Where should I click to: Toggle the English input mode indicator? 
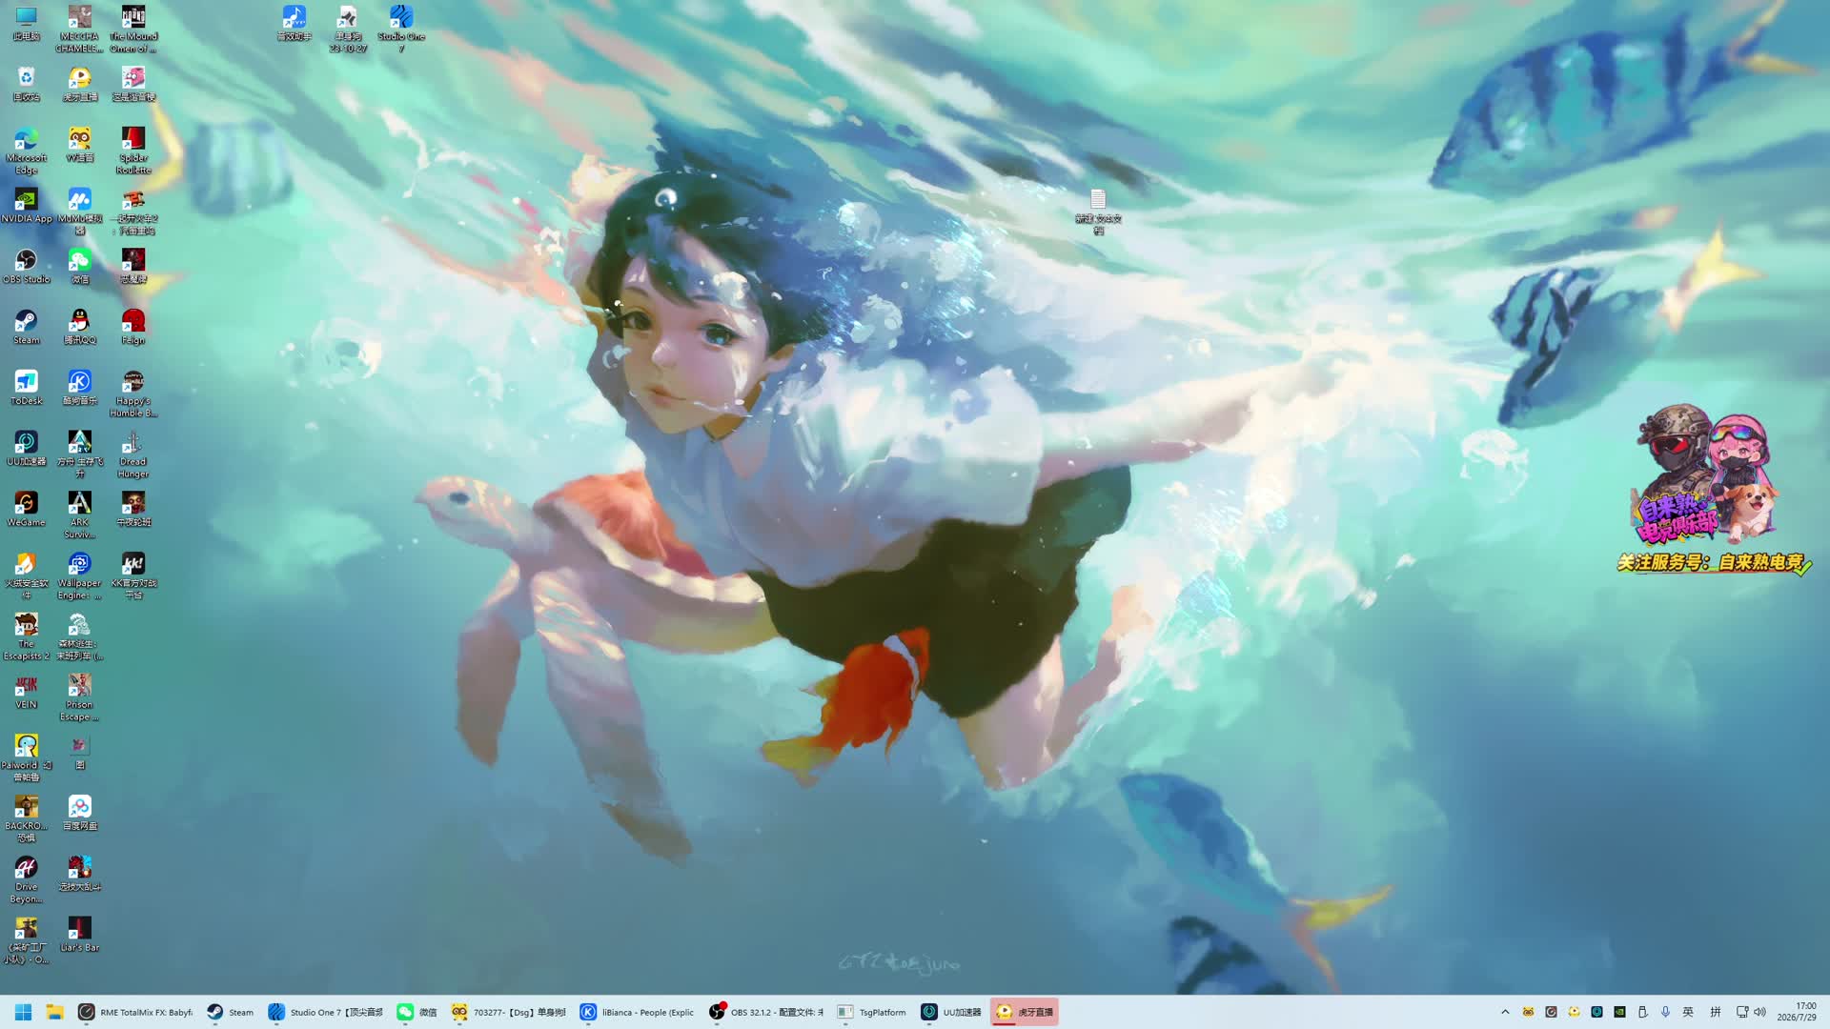[1688, 1012]
